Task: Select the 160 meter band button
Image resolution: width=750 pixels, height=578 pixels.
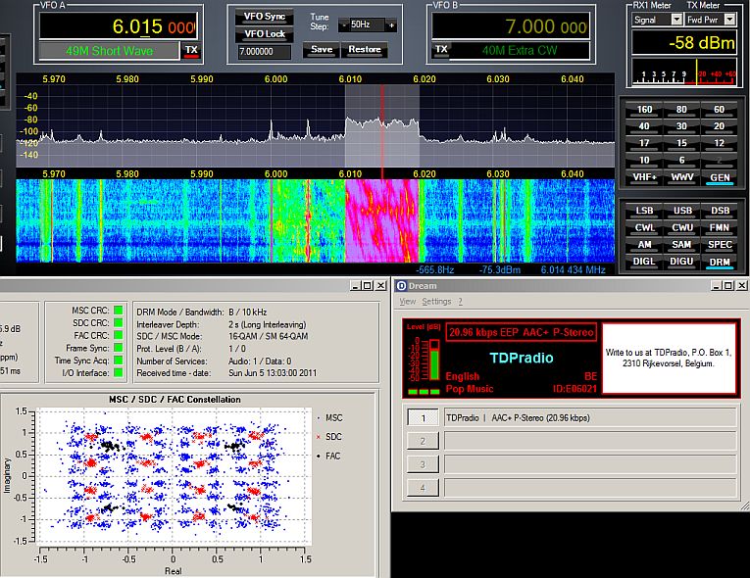Action: pyautogui.click(x=645, y=110)
